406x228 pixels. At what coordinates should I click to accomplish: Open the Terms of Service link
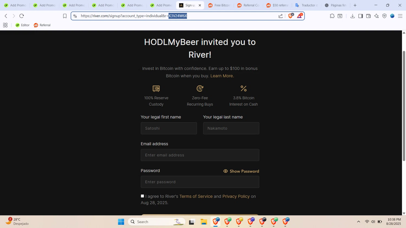click(196, 196)
